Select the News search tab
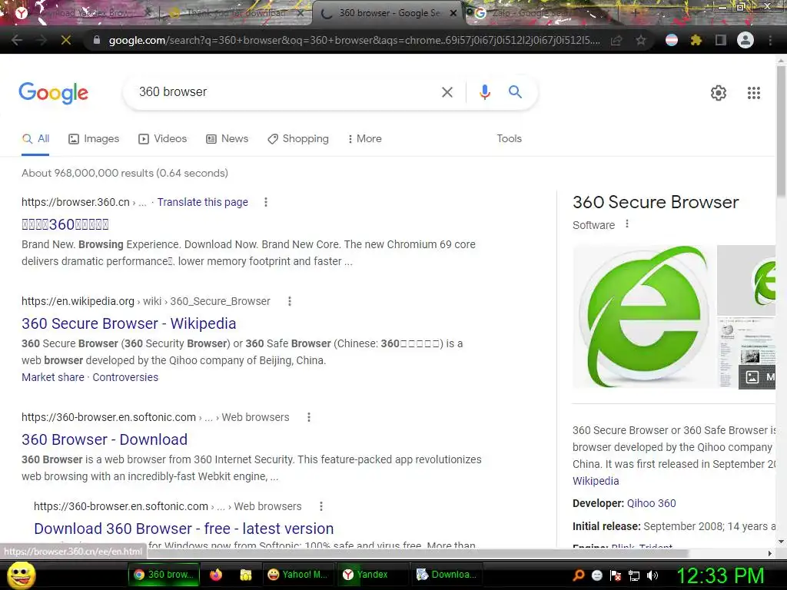 pos(227,139)
